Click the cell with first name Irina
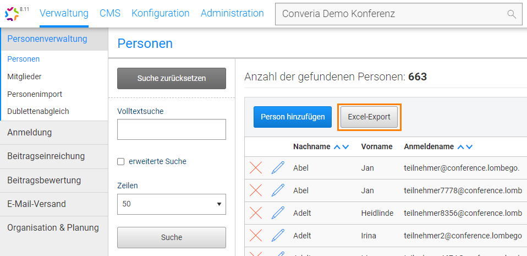 point(369,236)
